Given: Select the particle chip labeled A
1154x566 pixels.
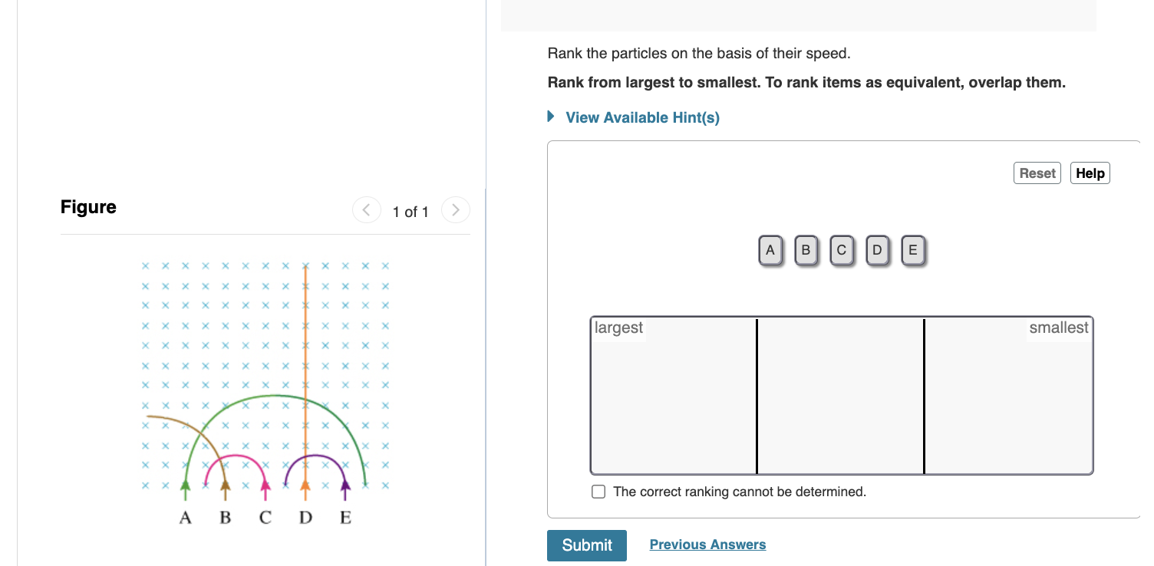Looking at the screenshot, I should click(x=770, y=249).
